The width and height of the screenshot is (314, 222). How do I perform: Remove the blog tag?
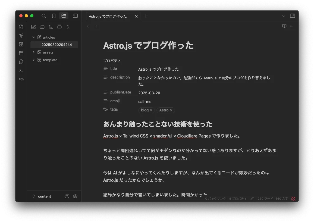pos(151,110)
